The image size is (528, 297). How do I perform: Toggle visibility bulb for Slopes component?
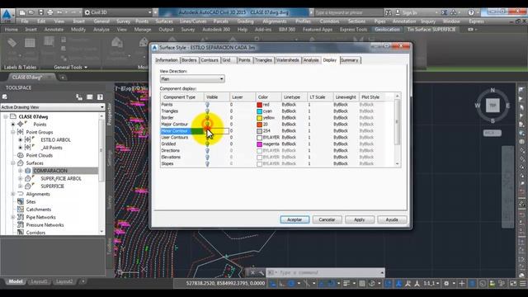click(207, 163)
